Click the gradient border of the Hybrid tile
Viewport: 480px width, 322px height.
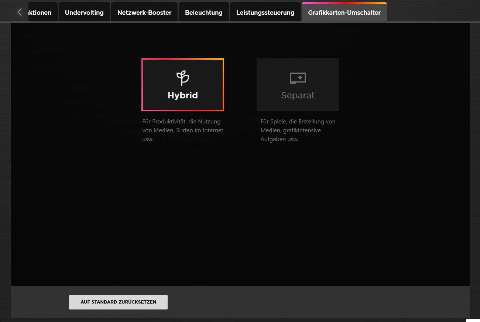pyautogui.click(x=142, y=85)
